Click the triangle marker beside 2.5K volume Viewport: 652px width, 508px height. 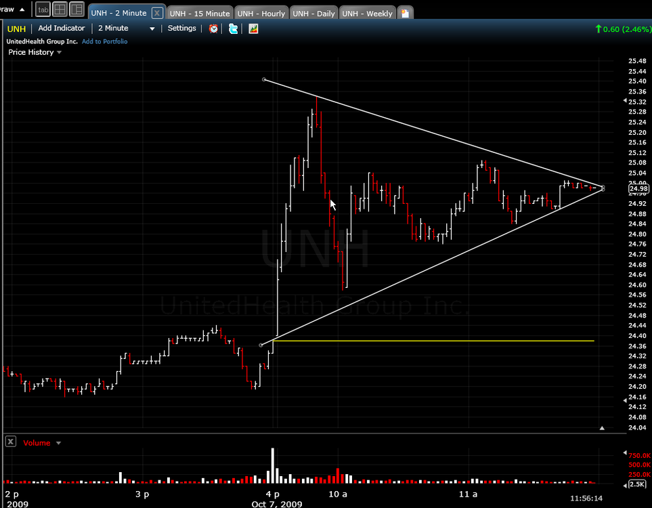click(625, 485)
